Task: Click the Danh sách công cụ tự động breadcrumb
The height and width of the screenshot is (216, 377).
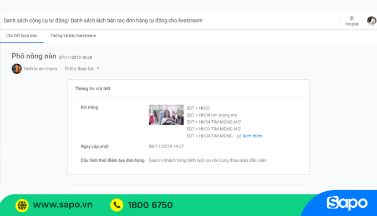Action: (35, 20)
